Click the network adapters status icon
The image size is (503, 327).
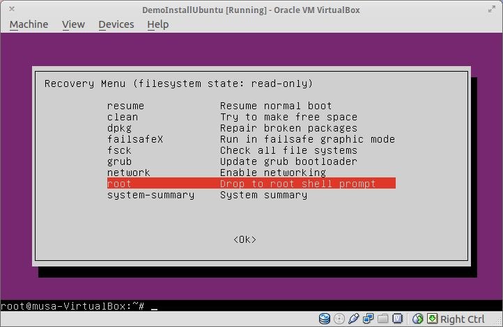click(369, 319)
